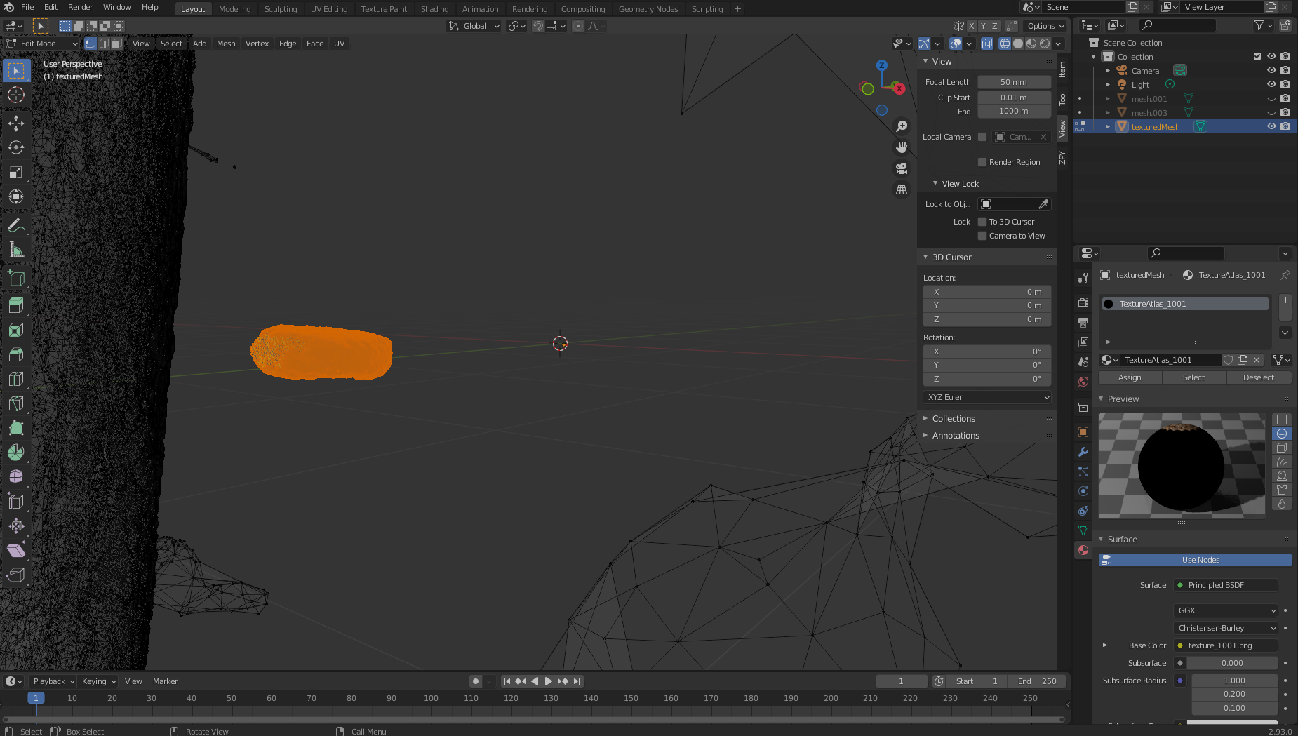
Task: Open the GGX distribution dropdown
Action: 1226,610
